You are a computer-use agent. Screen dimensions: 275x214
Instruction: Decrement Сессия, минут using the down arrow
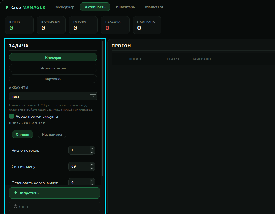pyautogui.click(x=92, y=168)
